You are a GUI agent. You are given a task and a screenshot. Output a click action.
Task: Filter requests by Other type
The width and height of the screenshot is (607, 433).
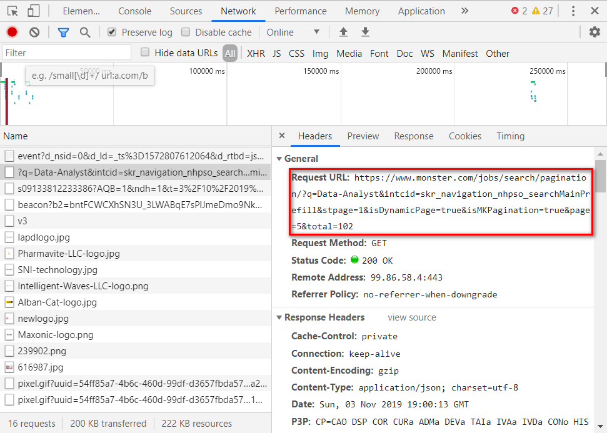click(x=498, y=53)
